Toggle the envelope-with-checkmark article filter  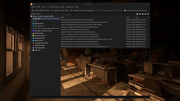tap(145, 14)
